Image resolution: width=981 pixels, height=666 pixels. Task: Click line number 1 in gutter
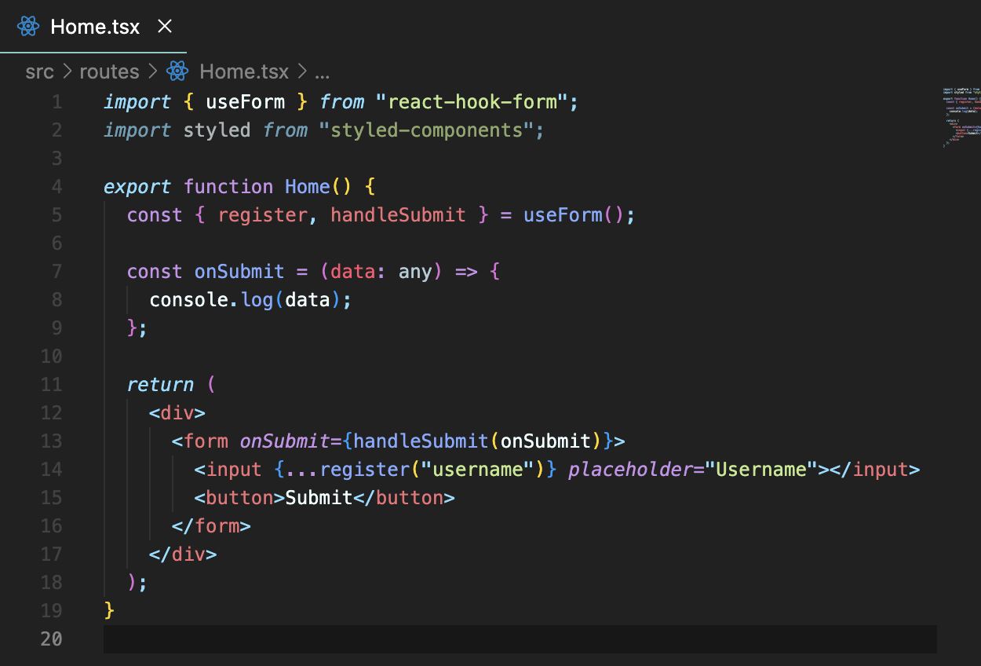click(x=57, y=102)
